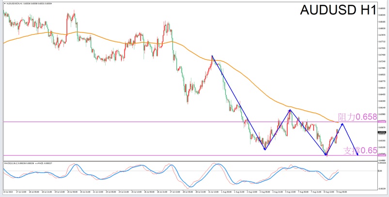Select the 14 Jul 2023 date label
Image resolution: width=389 pixels, height=197 pixels.
pos(8,192)
